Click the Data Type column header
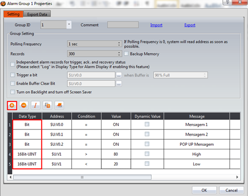The height and width of the screenshot is (196, 248). (27, 116)
